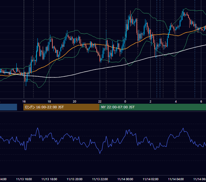This screenshot has height=182, width=206.
Task: Click hour label 6 on upper axis
Action: (201, 102)
